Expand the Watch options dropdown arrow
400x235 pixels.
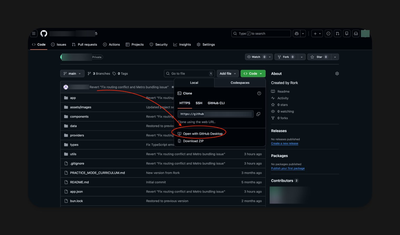pos(270,57)
